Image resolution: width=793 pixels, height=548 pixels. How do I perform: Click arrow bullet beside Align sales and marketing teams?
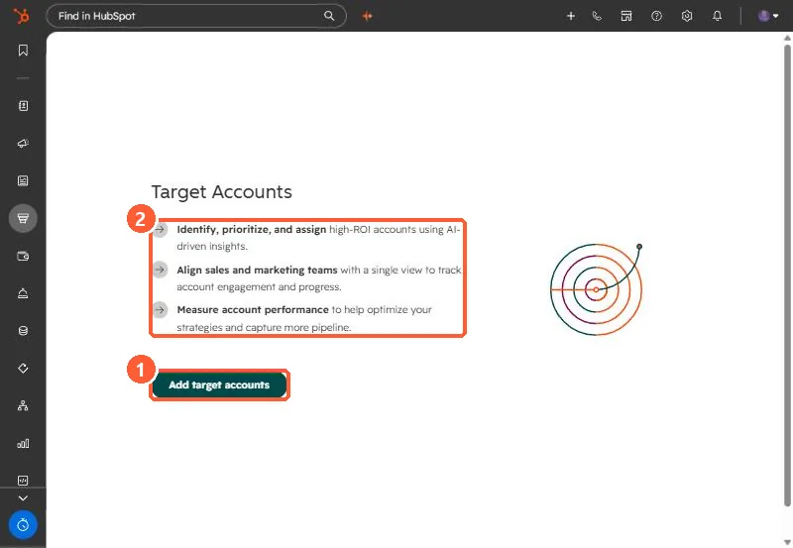160,270
